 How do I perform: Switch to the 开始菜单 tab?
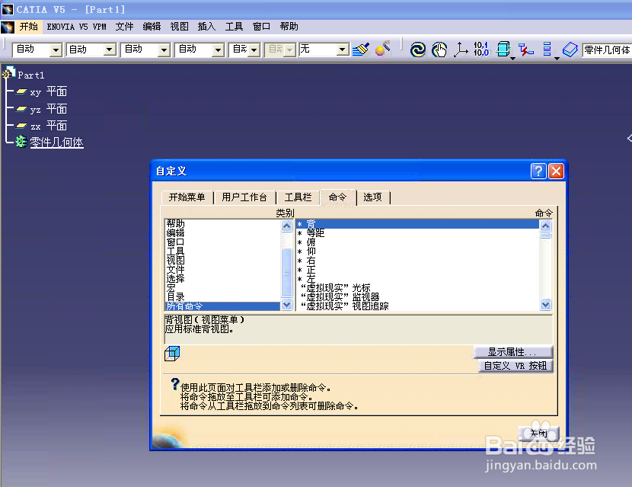pos(187,197)
